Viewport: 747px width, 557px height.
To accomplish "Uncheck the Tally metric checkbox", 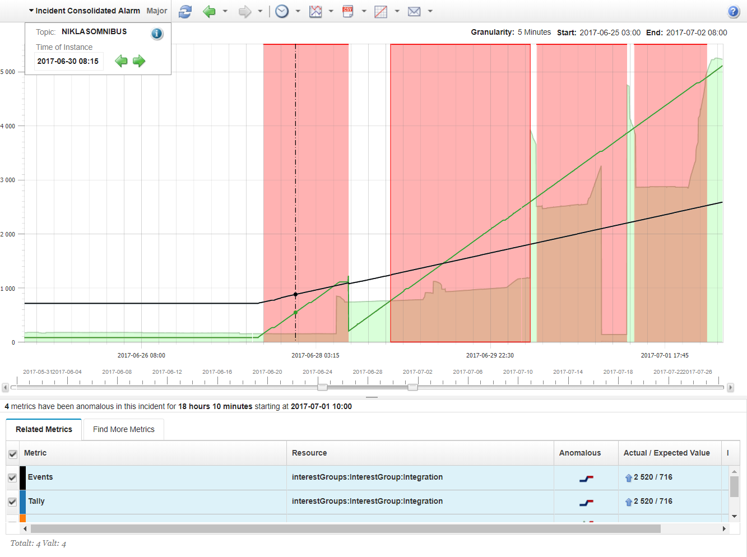I will [12, 502].
